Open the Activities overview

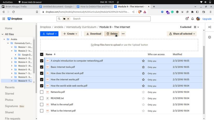click(x=8, y=2)
